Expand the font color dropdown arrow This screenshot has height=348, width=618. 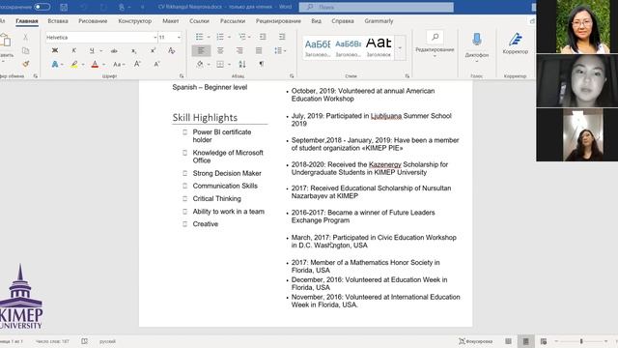pos(104,65)
